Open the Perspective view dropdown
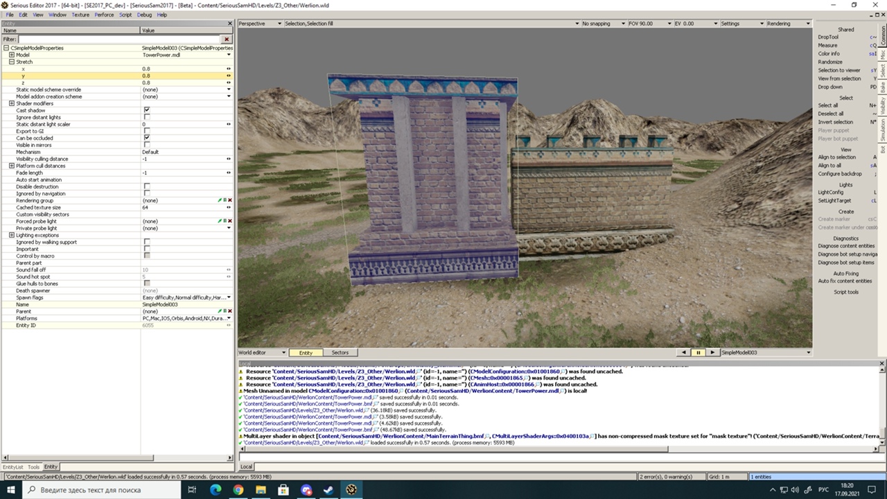 [260, 24]
